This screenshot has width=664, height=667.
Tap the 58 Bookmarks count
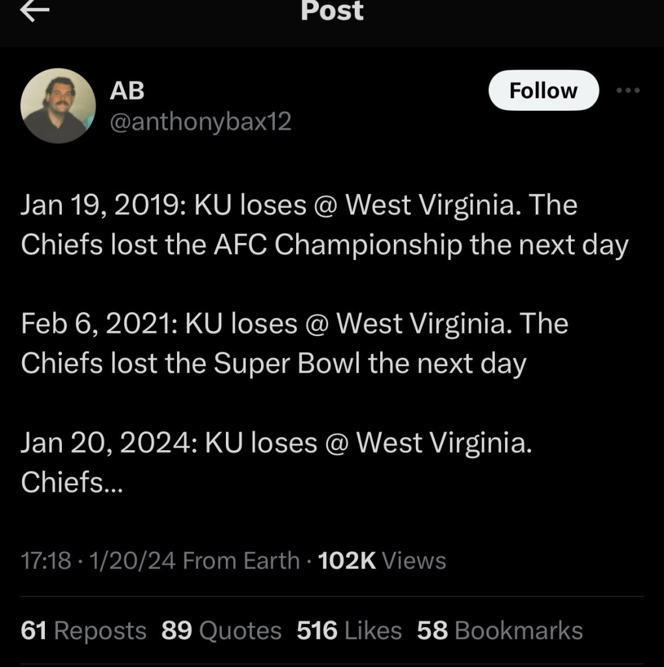click(x=500, y=631)
